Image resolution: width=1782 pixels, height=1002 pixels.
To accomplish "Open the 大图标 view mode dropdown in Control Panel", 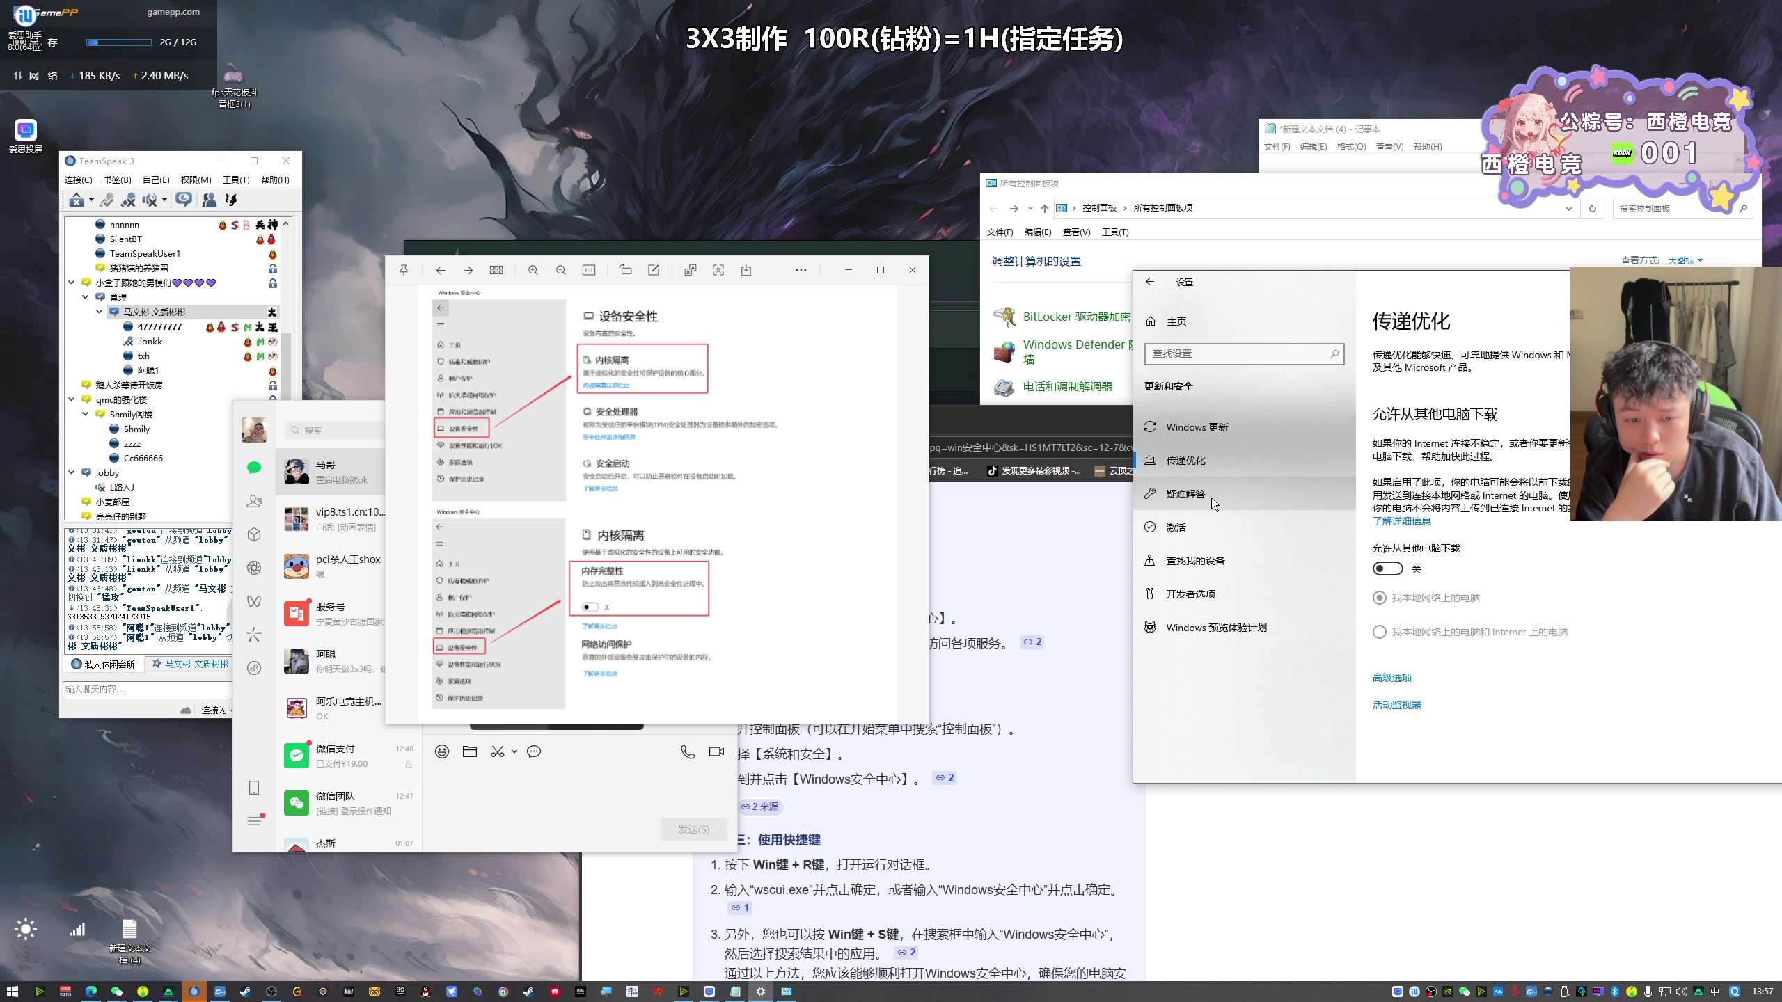I will point(1685,260).
